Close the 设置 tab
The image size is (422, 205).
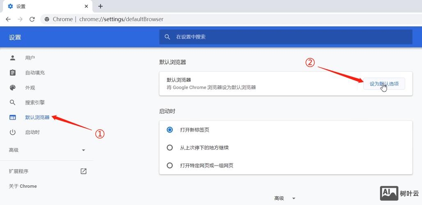[86, 6]
